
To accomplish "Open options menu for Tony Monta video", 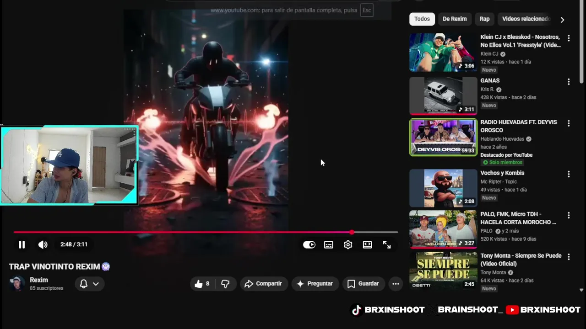I will pyautogui.click(x=569, y=257).
